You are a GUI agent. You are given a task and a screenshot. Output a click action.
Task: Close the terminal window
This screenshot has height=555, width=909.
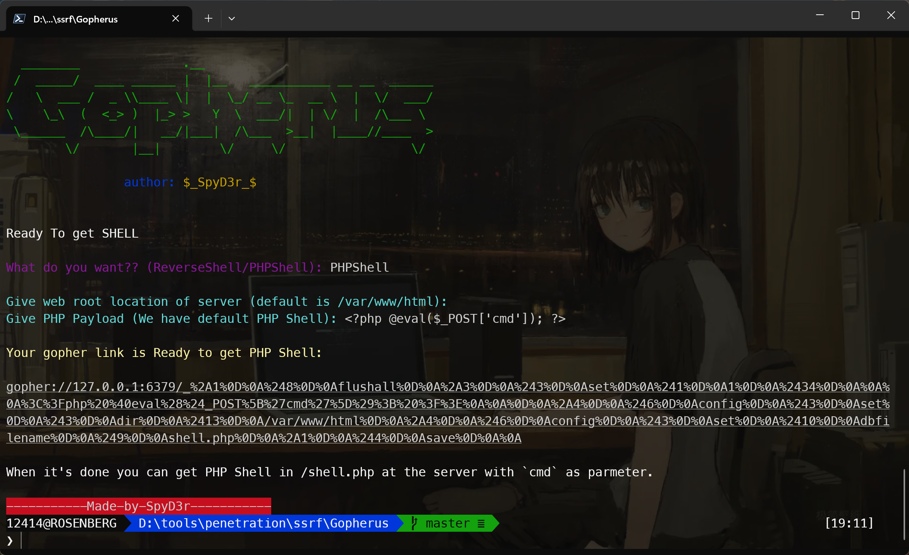[x=891, y=16]
